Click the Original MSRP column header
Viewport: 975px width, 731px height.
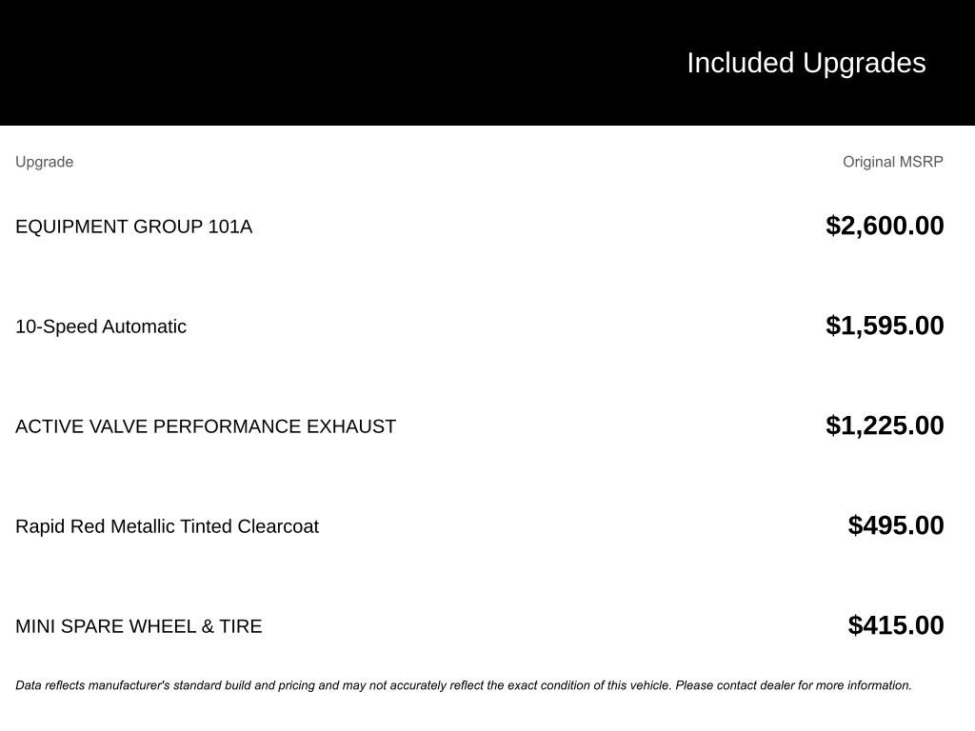[892, 162]
